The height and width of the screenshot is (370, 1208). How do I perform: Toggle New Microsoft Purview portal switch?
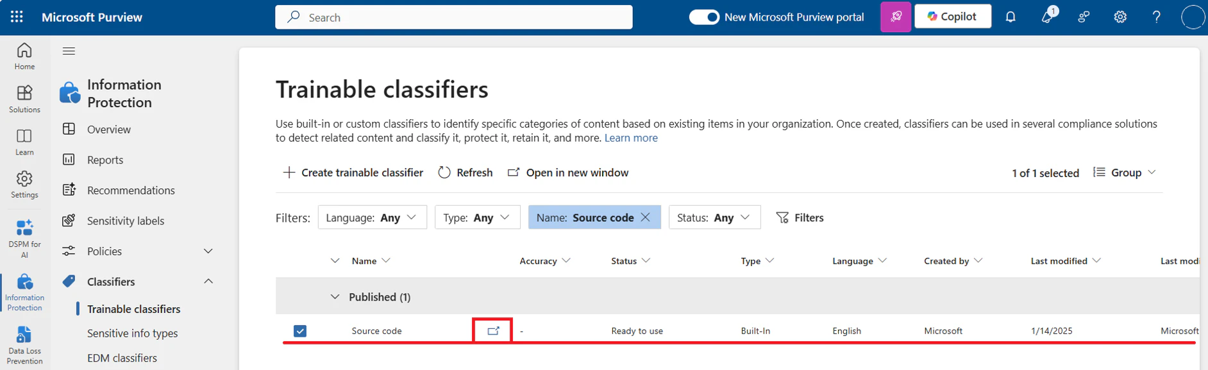pos(704,17)
